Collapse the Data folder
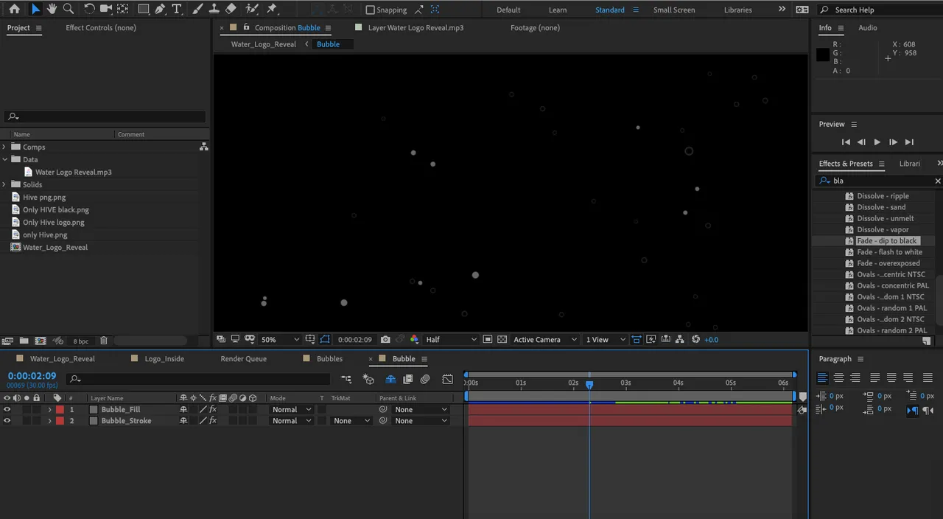Screen dimensions: 943x519 coord(4,159)
